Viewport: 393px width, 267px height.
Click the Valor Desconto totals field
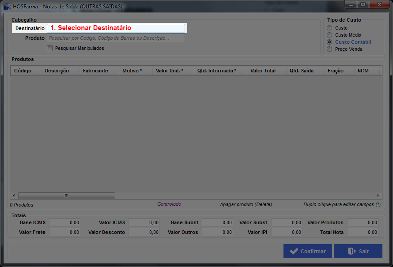coord(144,232)
